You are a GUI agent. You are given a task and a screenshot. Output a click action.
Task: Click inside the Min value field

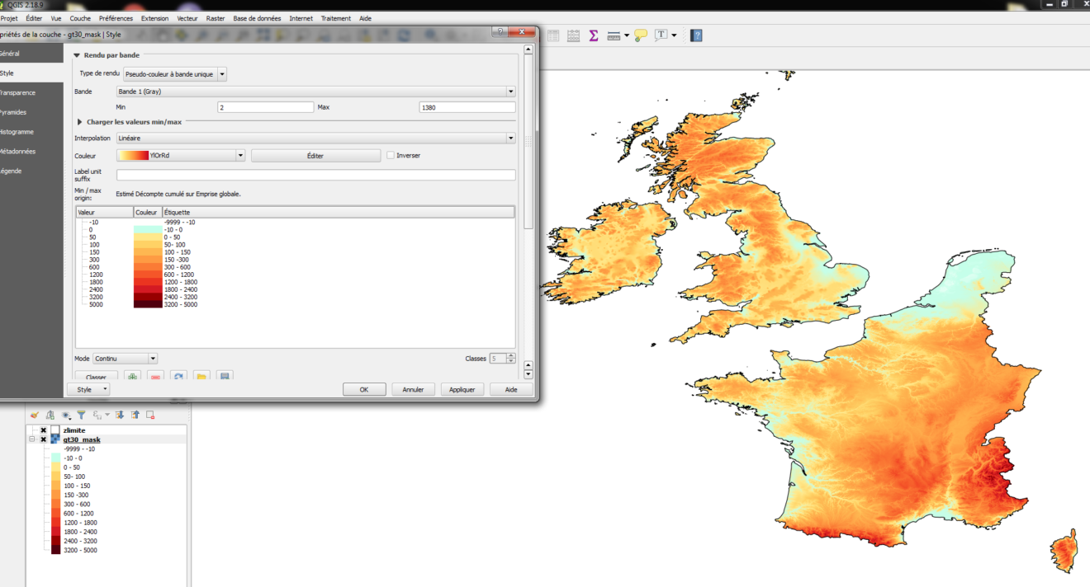coord(264,107)
